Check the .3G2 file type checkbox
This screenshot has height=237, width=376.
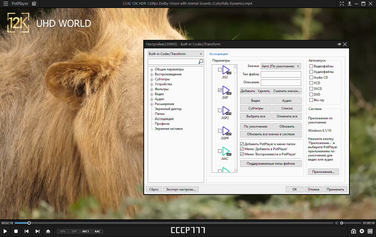(x=220, y=70)
